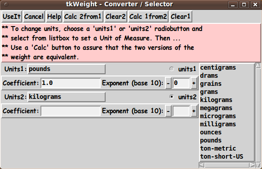Decrease the Units2 exponent with minus
This screenshot has width=262, height=169.
tap(168, 111)
